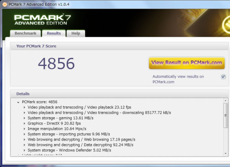The image size is (230, 167).
Task: Expand the Video playback 23.12 fps row
Action: coord(25,107)
